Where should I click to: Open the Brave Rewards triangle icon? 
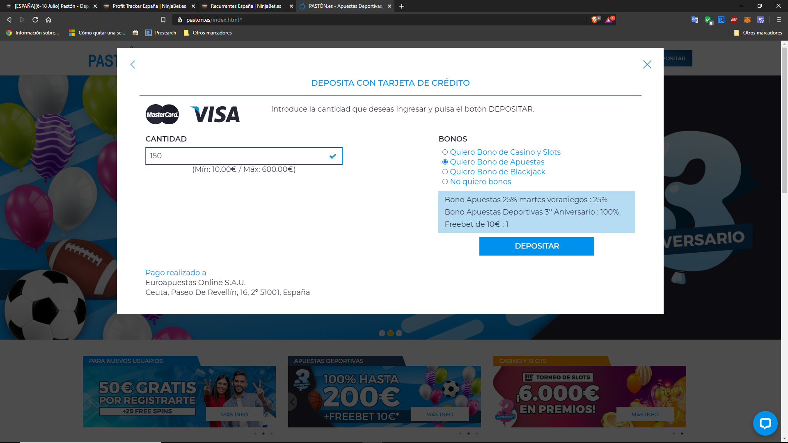(609, 20)
